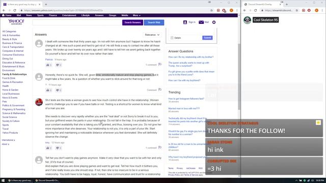Open orange profile avatar in Yahoo window
326x183 pixels.
pyautogui.click(x=231, y=10)
